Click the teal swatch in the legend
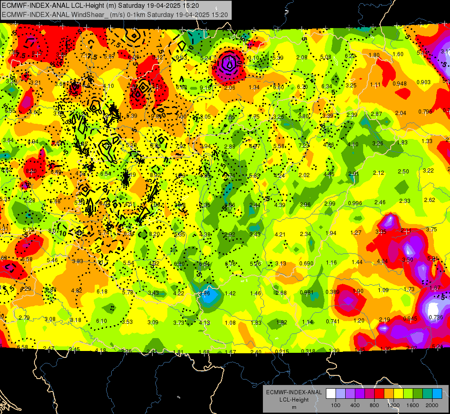Screen dimensions: 450x414 [x=427, y=394]
